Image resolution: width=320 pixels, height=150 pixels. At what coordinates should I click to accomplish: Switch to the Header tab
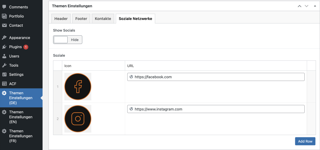(61, 19)
